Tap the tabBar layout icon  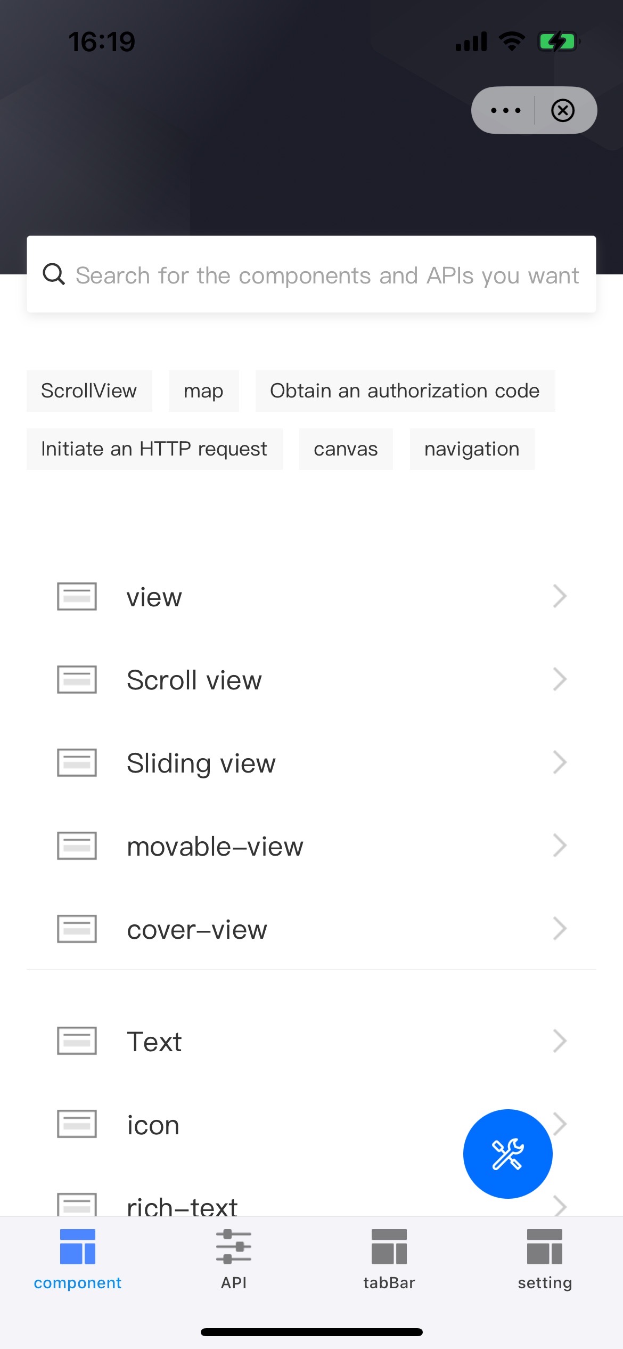click(389, 1246)
